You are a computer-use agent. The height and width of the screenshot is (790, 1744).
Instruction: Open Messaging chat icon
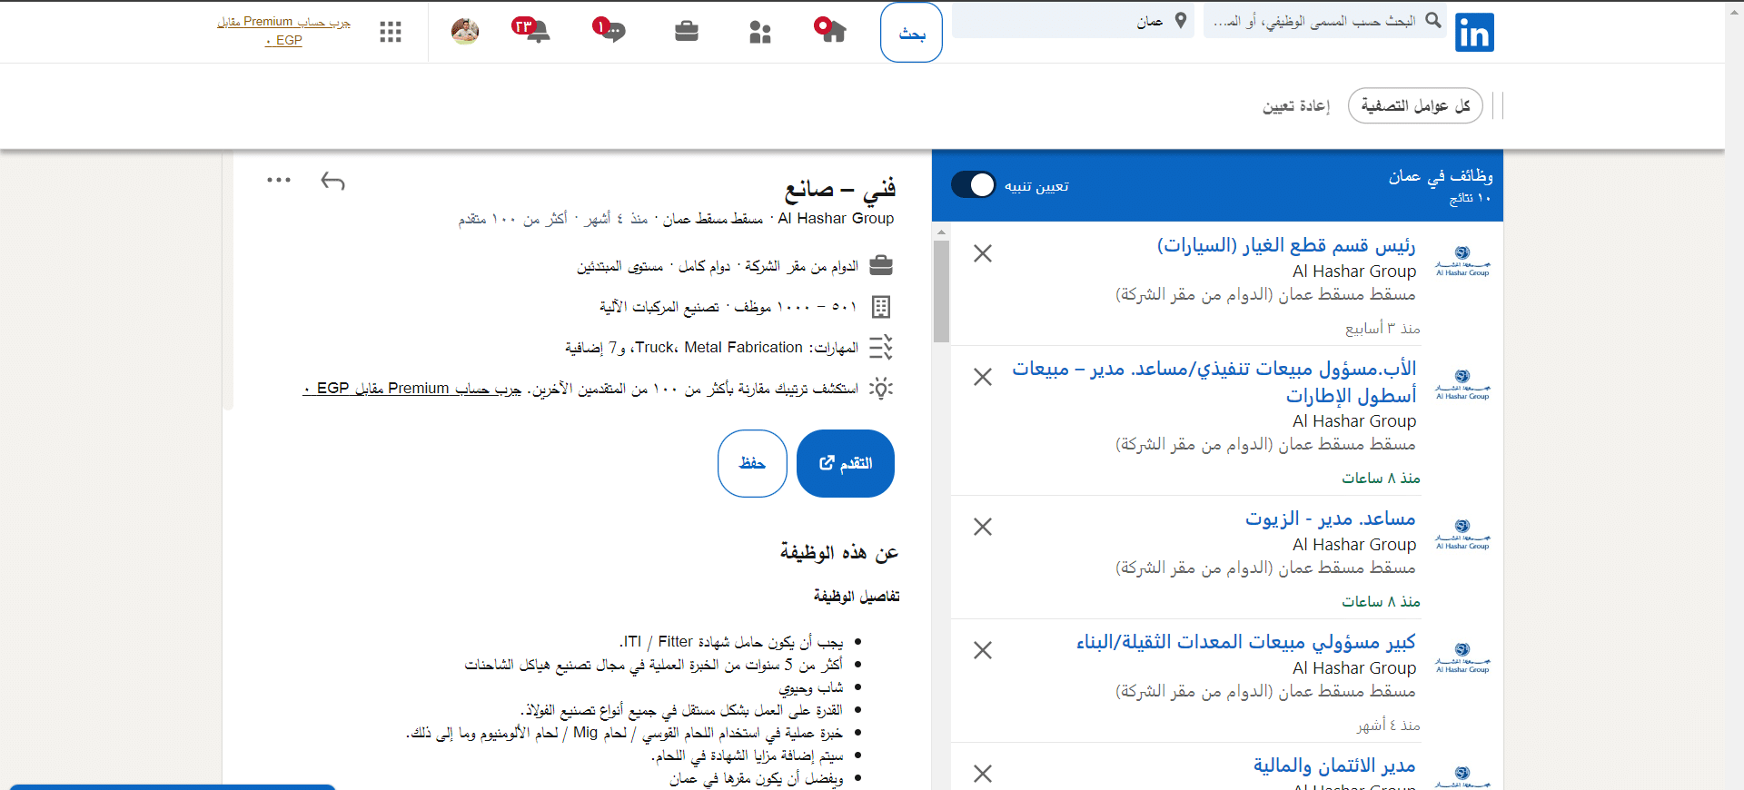click(609, 30)
